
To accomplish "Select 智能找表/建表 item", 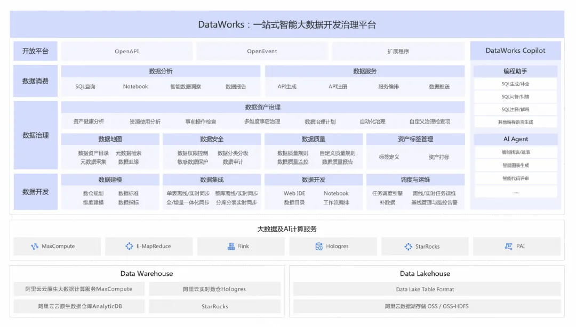I will click(x=515, y=152).
